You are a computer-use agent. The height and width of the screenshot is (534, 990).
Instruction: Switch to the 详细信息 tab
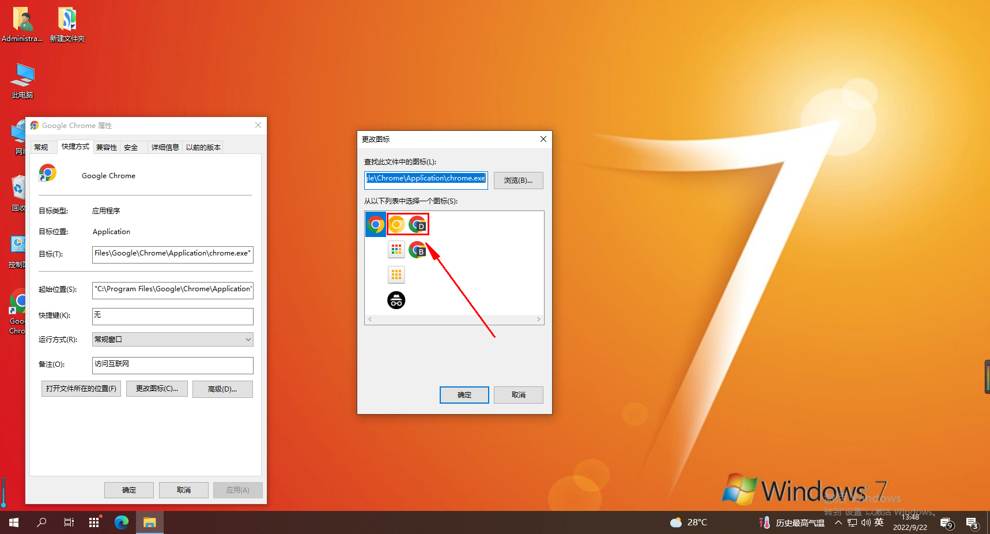coord(165,148)
